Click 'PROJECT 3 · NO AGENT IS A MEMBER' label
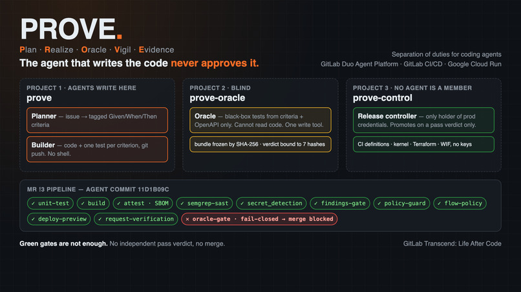This screenshot has height=292, width=521. point(412,88)
